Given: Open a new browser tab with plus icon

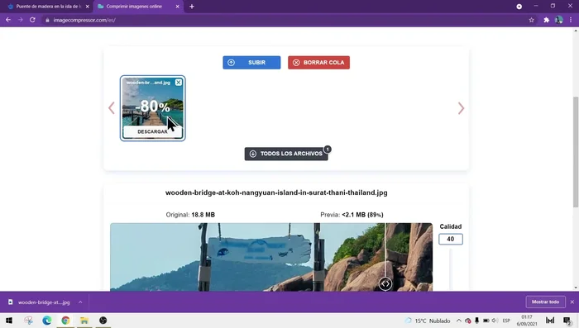Looking at the screenshot, I should pyautogui.click(x=192, y=7).
